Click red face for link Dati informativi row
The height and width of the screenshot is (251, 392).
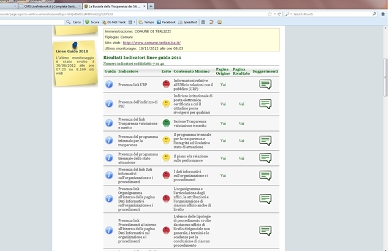(166, 175)
